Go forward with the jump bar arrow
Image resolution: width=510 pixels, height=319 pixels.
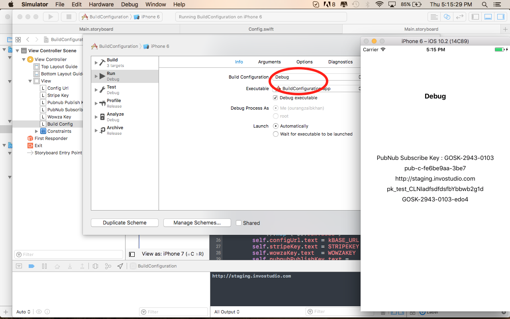[x=37, y=39]
